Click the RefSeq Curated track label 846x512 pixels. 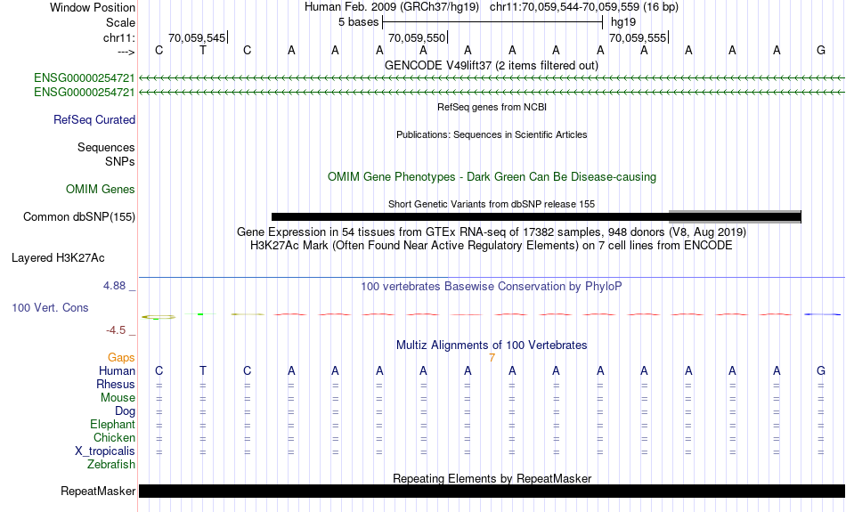click(94, 120)
